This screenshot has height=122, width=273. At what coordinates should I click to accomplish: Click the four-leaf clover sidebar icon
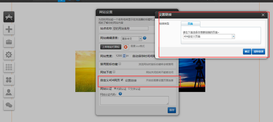pyautogui.click(x=9, y=80)
